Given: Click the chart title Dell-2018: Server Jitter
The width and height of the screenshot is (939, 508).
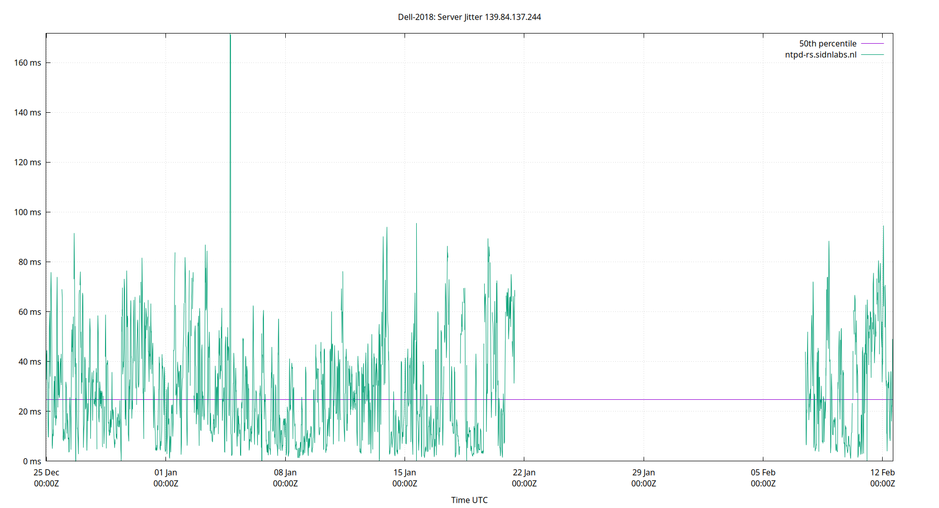Looking at the screenshot, I should pyautogui.click(x=470, y=17).
